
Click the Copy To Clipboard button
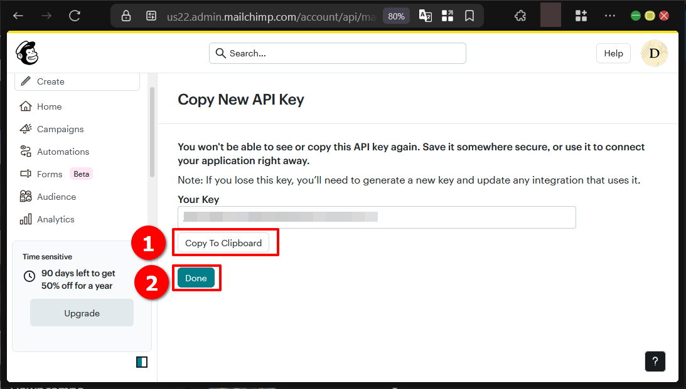223,243
